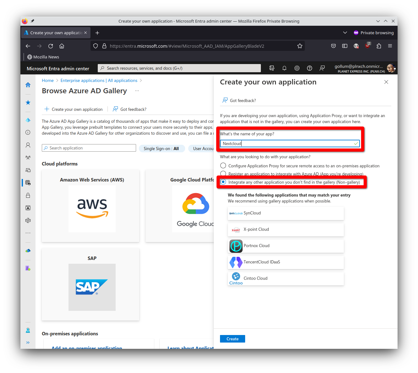The image size is (418, 373).
Task: Expand the collapsed sidebar with double chevron
Action: pos(28,343)
